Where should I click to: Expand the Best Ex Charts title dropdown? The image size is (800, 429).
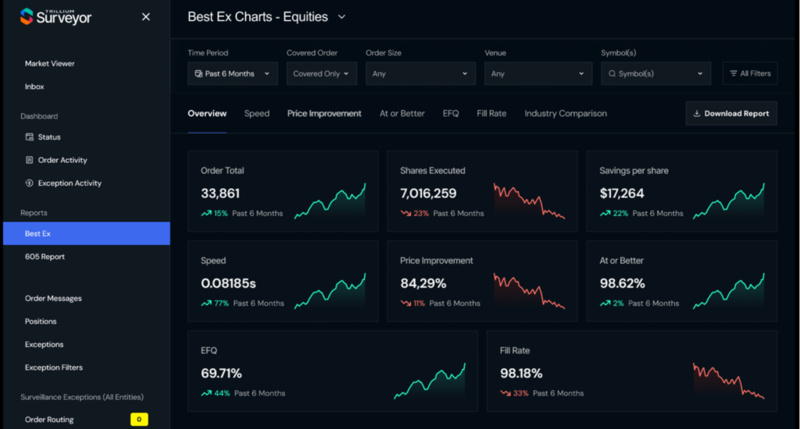click(341, 16)
